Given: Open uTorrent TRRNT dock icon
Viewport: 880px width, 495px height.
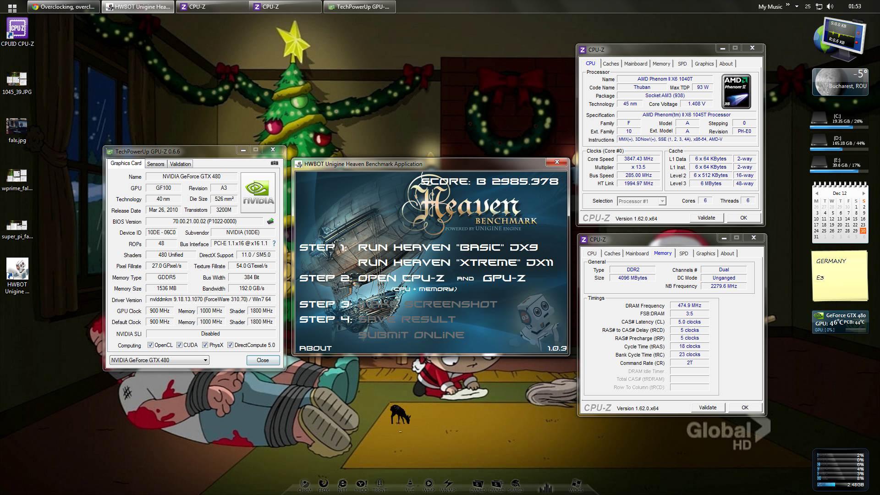Looking at the screenshot, I should (380, 485).
